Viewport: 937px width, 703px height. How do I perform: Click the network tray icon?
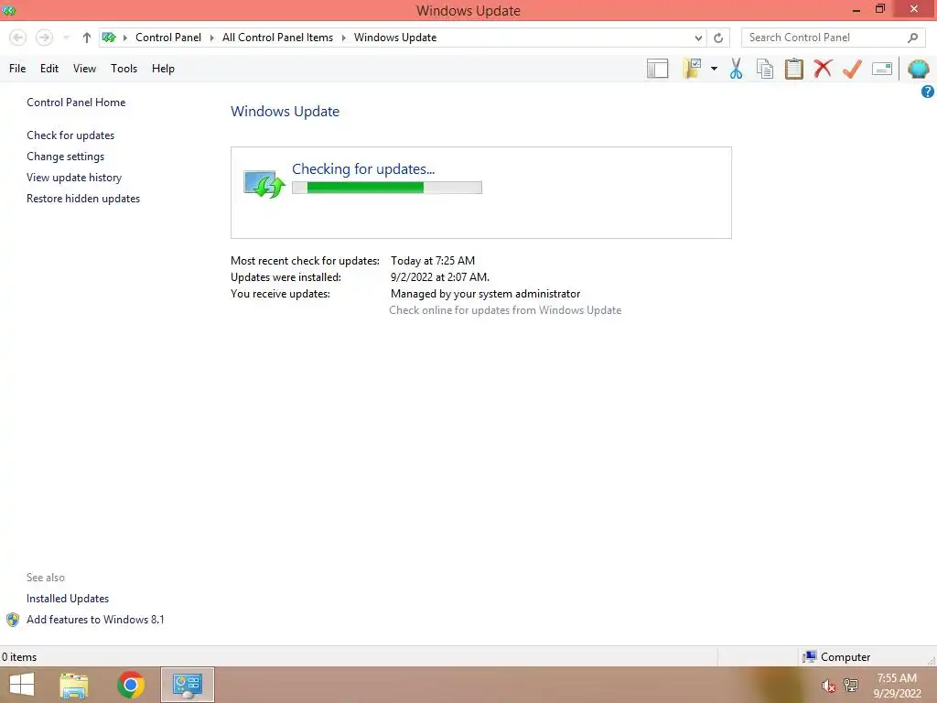click(x=851, y=685)
